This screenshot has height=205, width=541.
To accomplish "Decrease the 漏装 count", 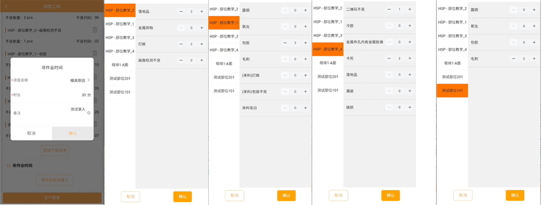I will click(x=389, y=91).
